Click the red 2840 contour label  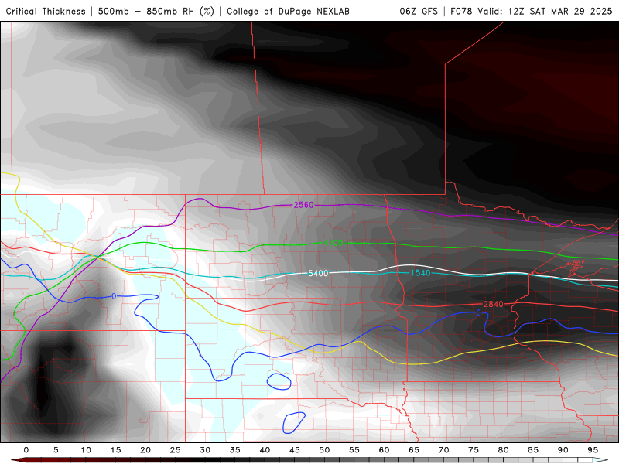tap(494, 304)
